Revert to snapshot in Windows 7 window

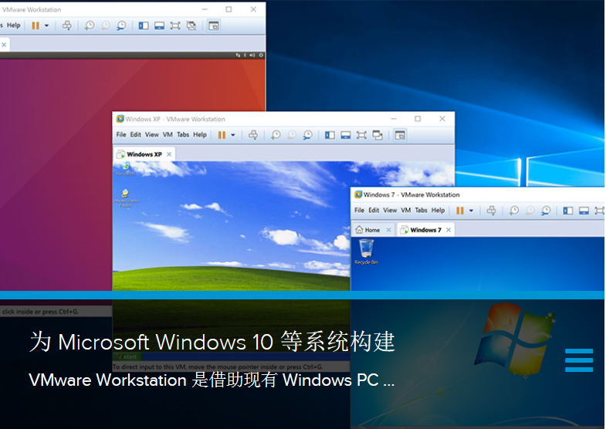pyautogui.click(x=530, y=211)
